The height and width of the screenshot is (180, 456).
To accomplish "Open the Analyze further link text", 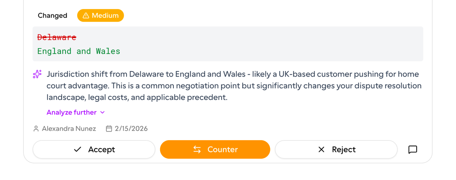I will coord(71,112).
